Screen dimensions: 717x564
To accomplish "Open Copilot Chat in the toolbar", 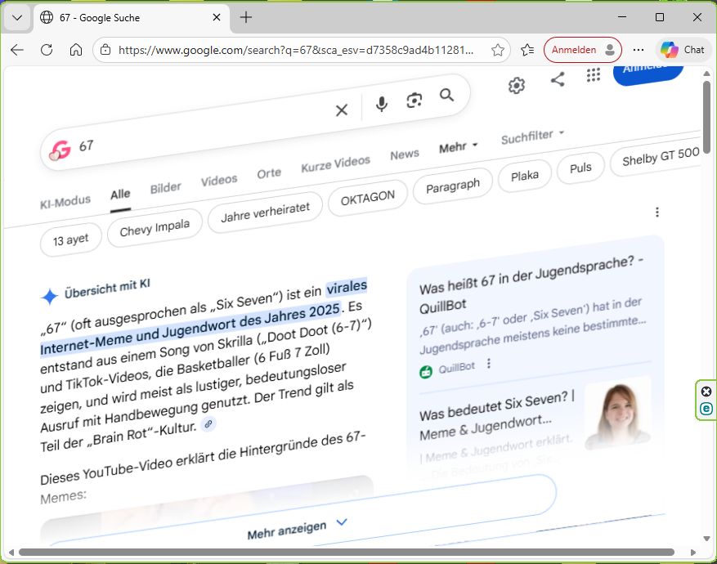I will click(682, 50).
